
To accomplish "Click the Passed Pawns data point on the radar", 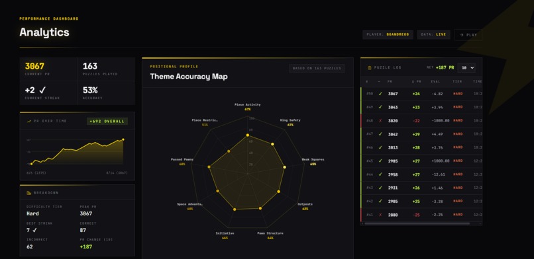I will coord(209,166).
